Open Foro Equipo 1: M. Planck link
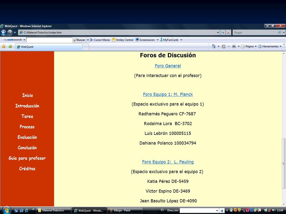The height and width of the screenshot is (214, 286). pyautogui.click(x=168, y=95)
